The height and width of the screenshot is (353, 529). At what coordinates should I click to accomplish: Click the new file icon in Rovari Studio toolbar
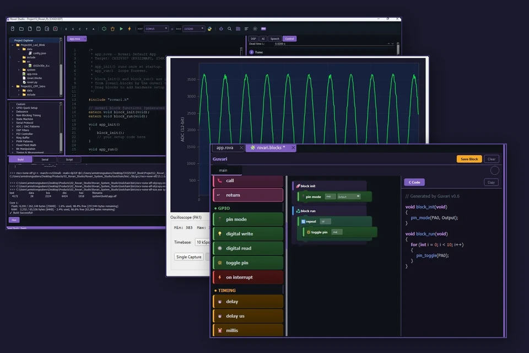pos(13,29)
